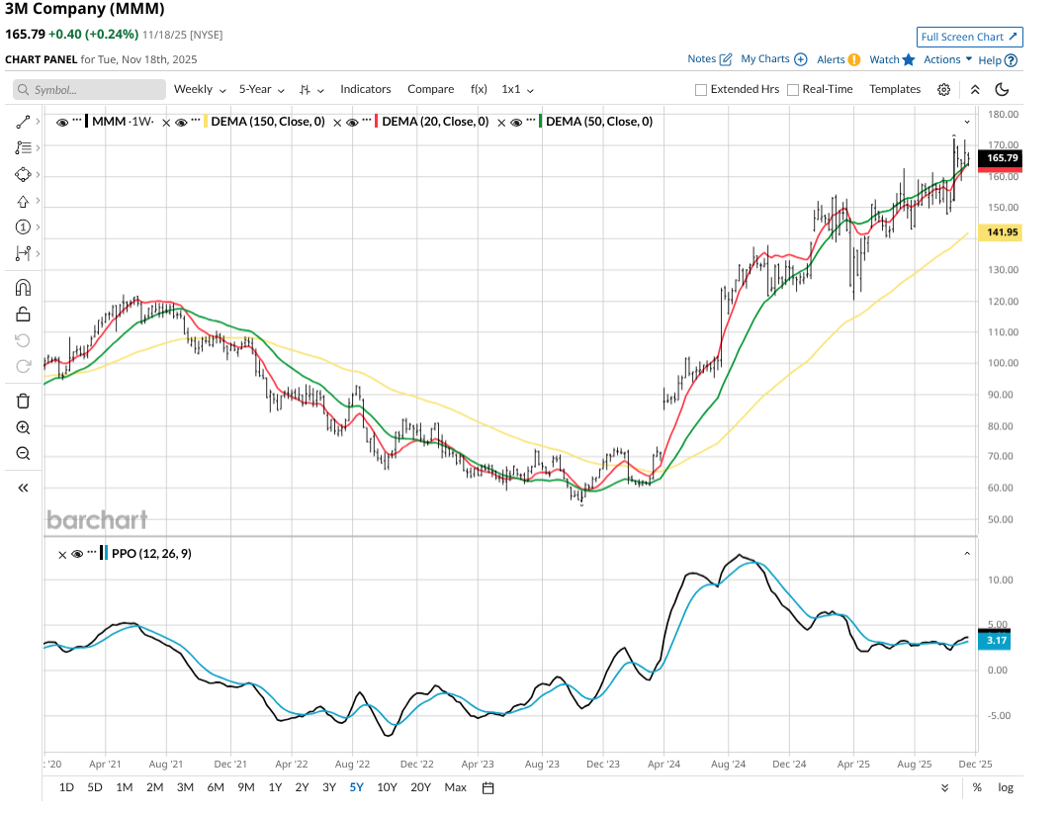1061x816 pixels.
Task: Switch to dark mode with moon icon
Action: [1002, 90]
